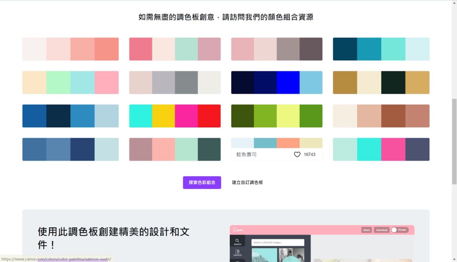Select the deep navy swatch in the steel blue palette
This screenshot has height=262, width=457.
tap(82, 149)
